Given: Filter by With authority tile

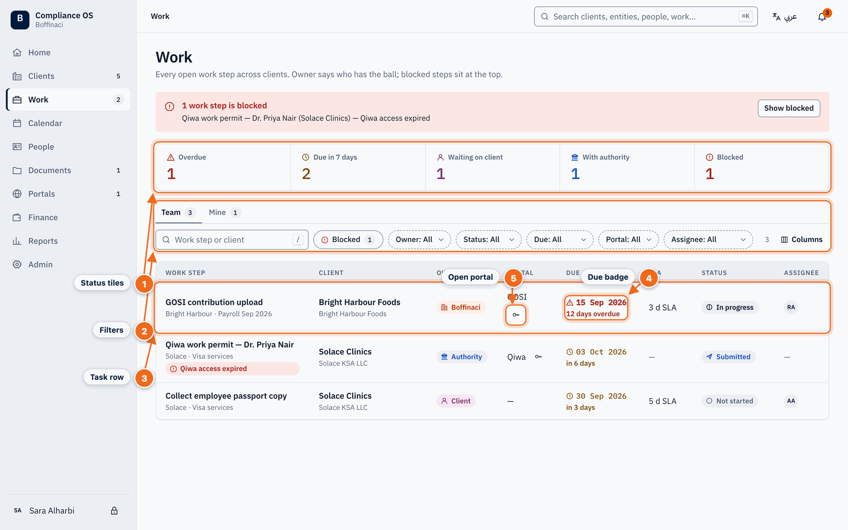Looking at the screenshot, I should click(x=627, y=167).
